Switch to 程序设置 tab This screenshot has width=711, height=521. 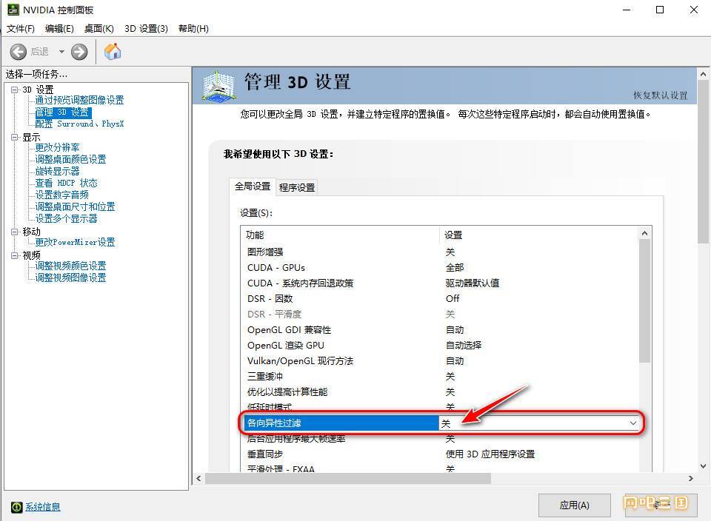[x=297, y=187]
